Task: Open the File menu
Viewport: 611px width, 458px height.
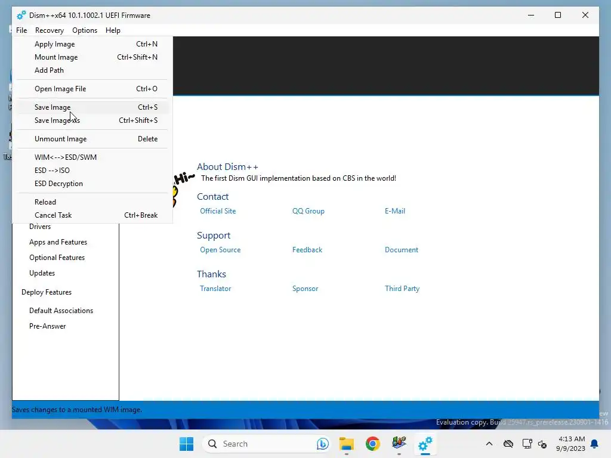Action: pos(21,30)
